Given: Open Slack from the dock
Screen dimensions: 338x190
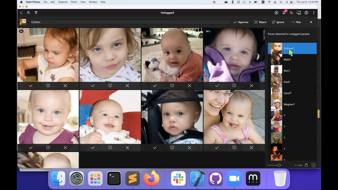Looking at the screenshot, I should [x=178, y=179].
